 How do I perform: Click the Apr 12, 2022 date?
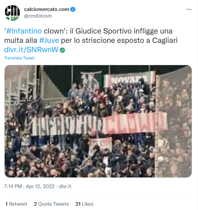(x=40, y=186)
